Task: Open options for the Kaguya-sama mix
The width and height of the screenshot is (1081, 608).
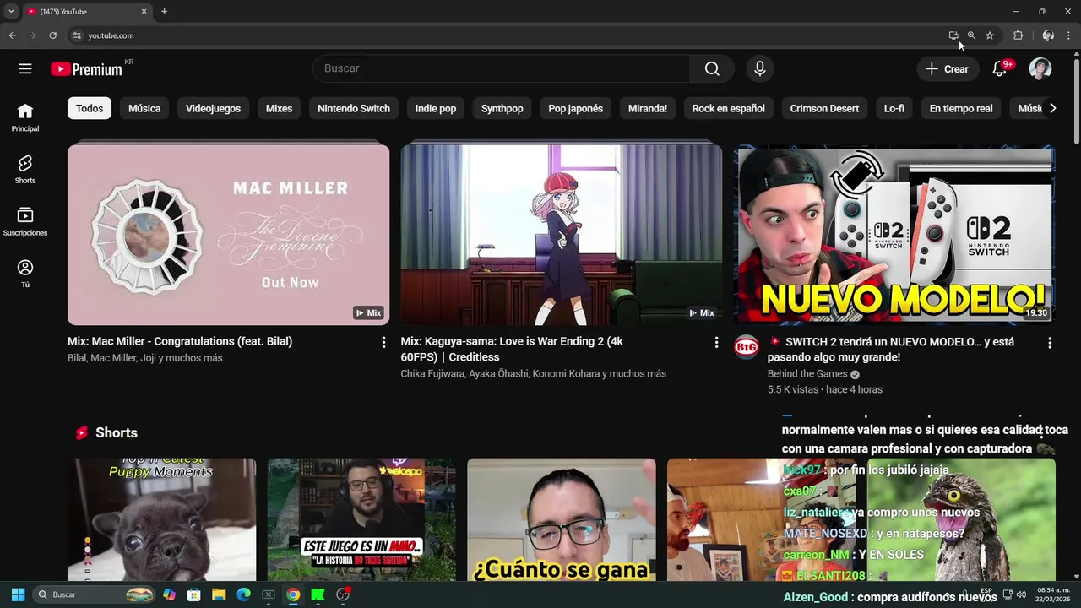Action: (x=716, y=342)
